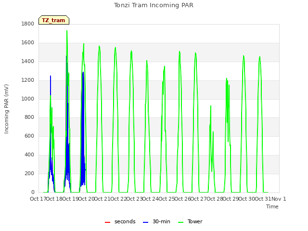This screenshot has width=308, height=231.
Task: Click the low Tower peak on Oct 27
Action: pyautogui.click(x=211, y=106)
